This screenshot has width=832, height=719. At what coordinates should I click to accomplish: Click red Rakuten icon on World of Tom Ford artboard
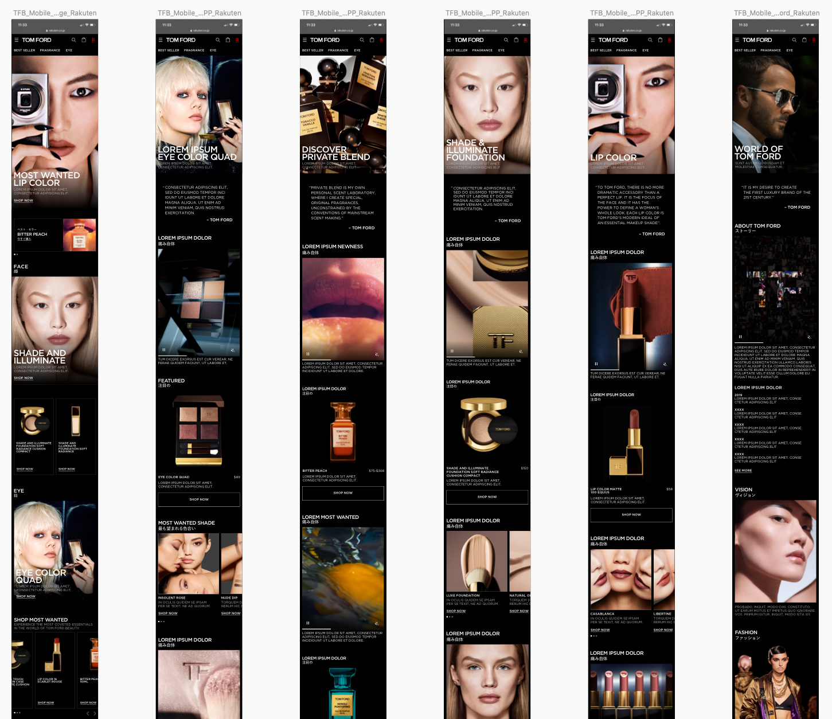(814, 40)
